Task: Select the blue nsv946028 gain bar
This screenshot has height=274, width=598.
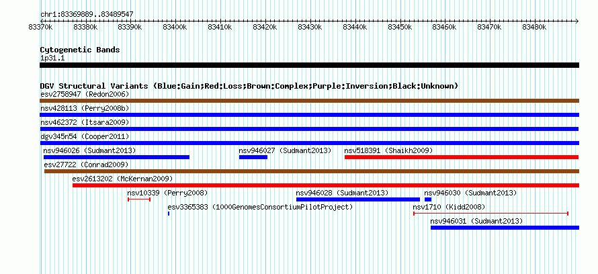Action: [x=358, y=199]
